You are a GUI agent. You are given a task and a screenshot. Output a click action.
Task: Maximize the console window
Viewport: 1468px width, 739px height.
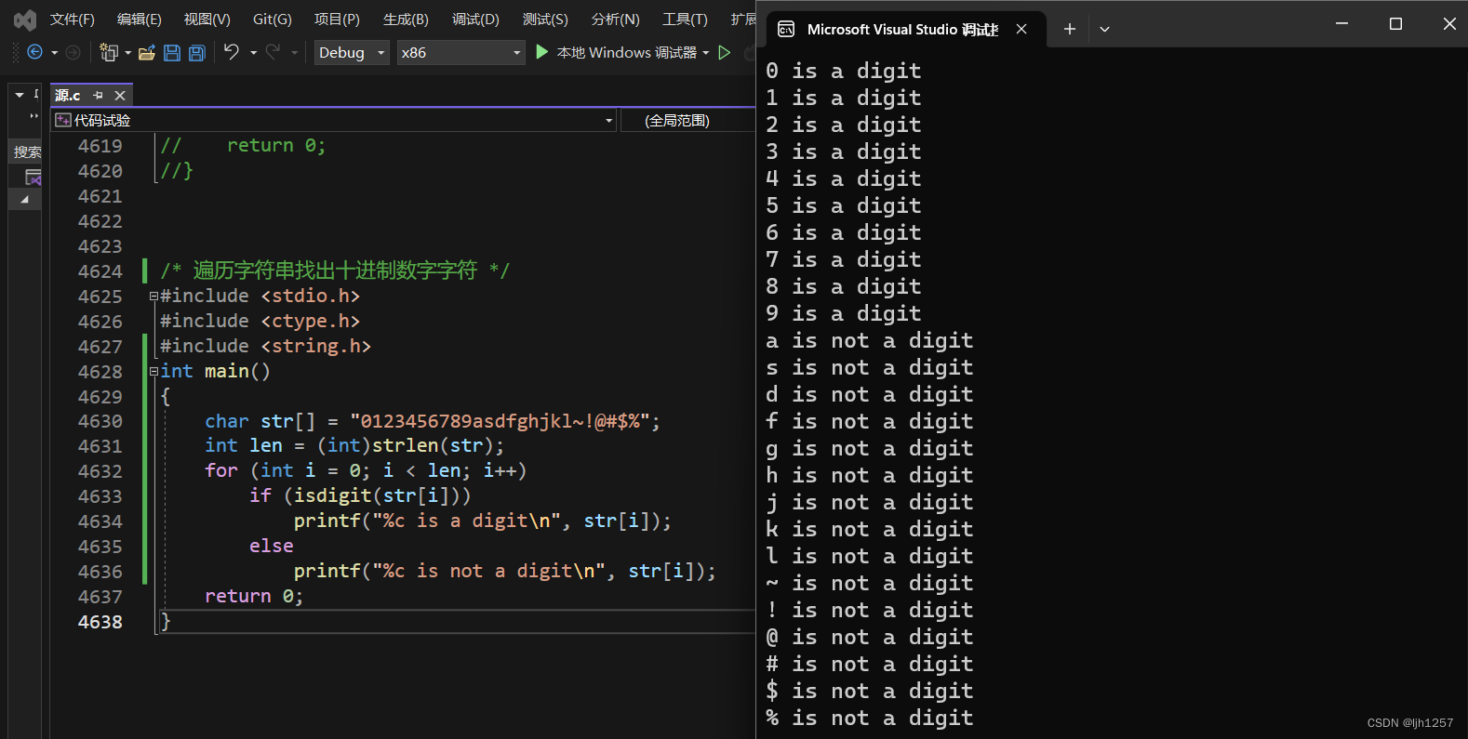tap(1395, 24)
